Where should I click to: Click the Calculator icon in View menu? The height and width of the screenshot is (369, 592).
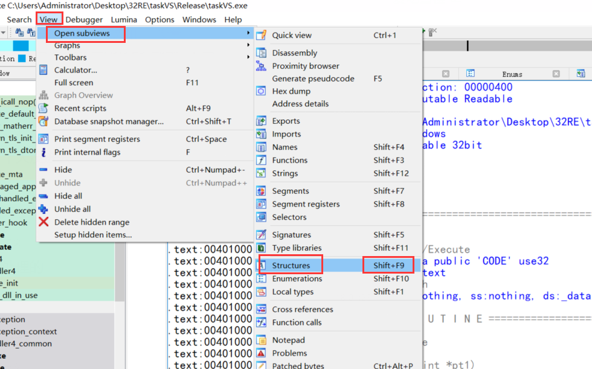click(43, 70)
